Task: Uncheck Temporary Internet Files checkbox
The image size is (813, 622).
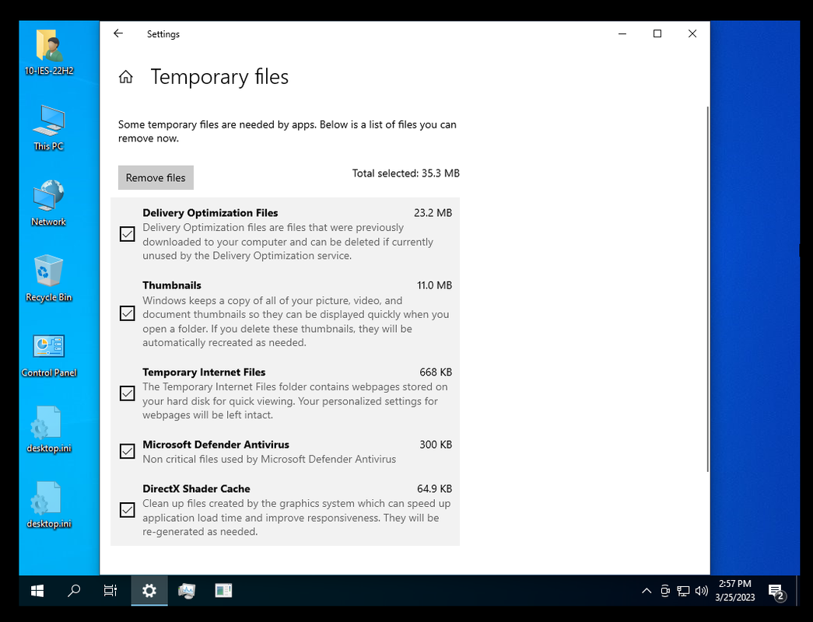Action: coord(127,393)
